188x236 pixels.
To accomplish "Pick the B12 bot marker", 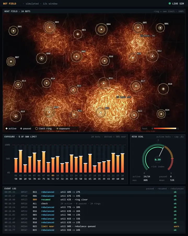I will 152,56.
